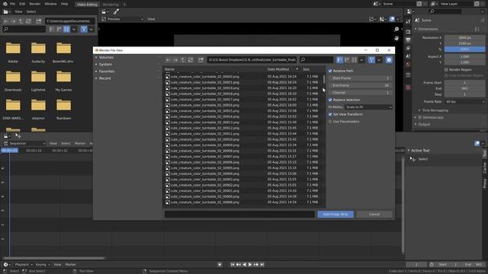This screenshot has width=488, height=274.
Task: Open the Render menu in the top bar
Action: coord(35,4)
